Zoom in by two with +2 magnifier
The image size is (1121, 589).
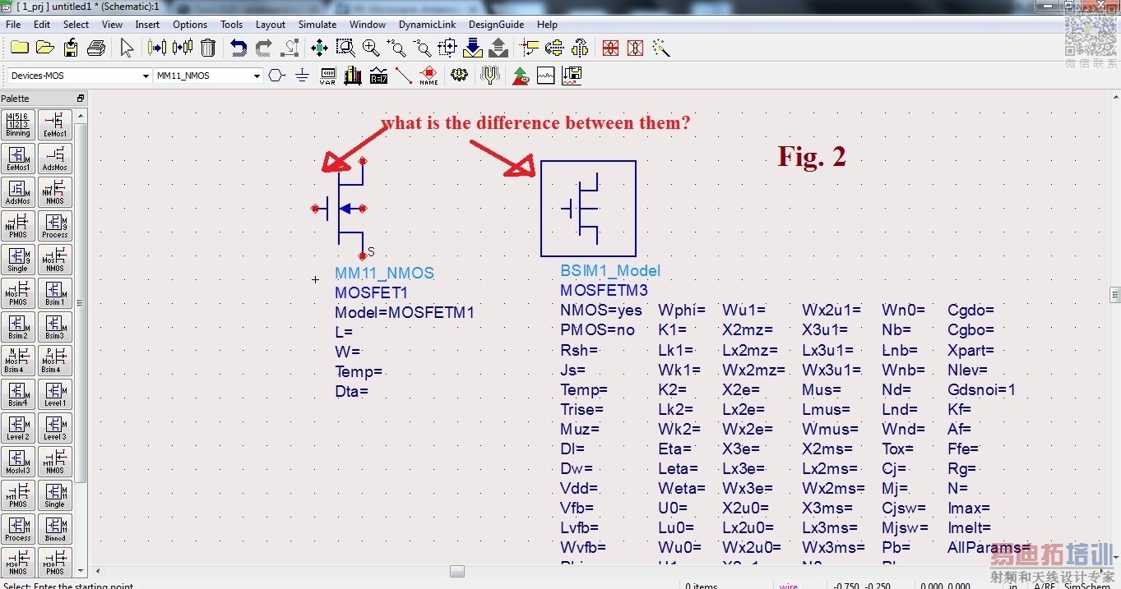pyautogui.click(x=396, y=48)
